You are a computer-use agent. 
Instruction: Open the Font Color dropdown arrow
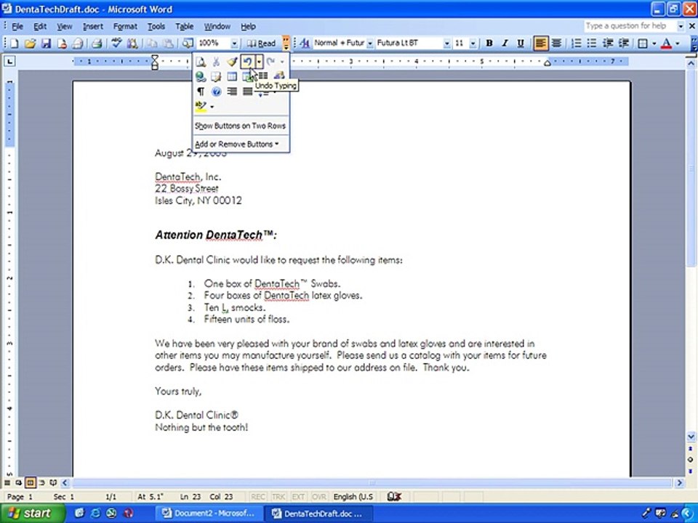(677, 43)
